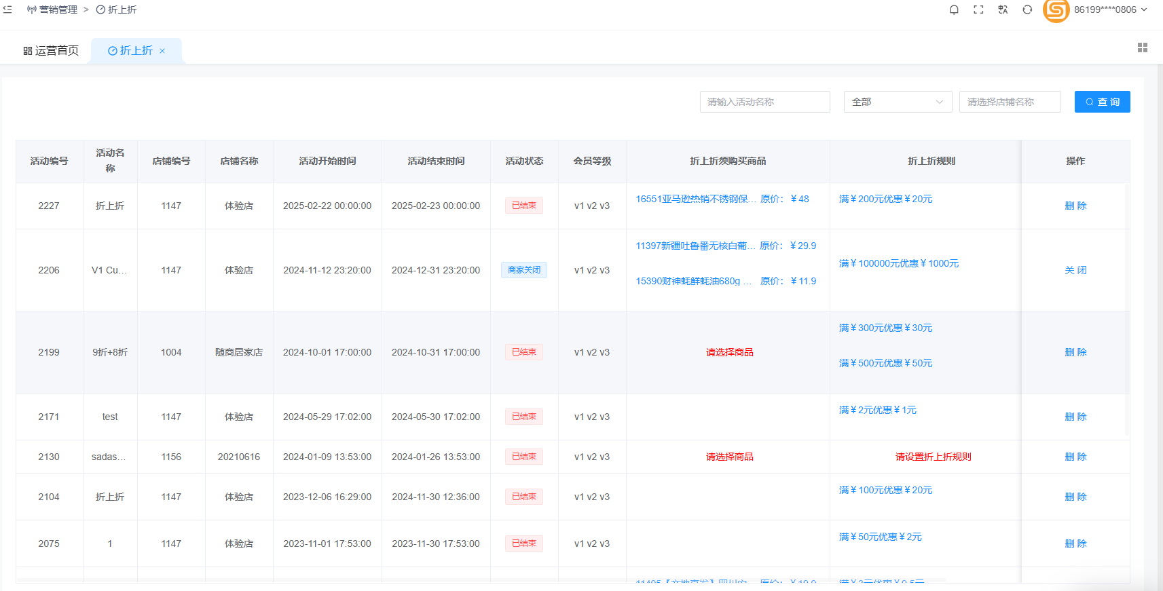Open rule 满¥100000元优惠¥1000元
Viewport: 1163px width, 591px height.
899,263
